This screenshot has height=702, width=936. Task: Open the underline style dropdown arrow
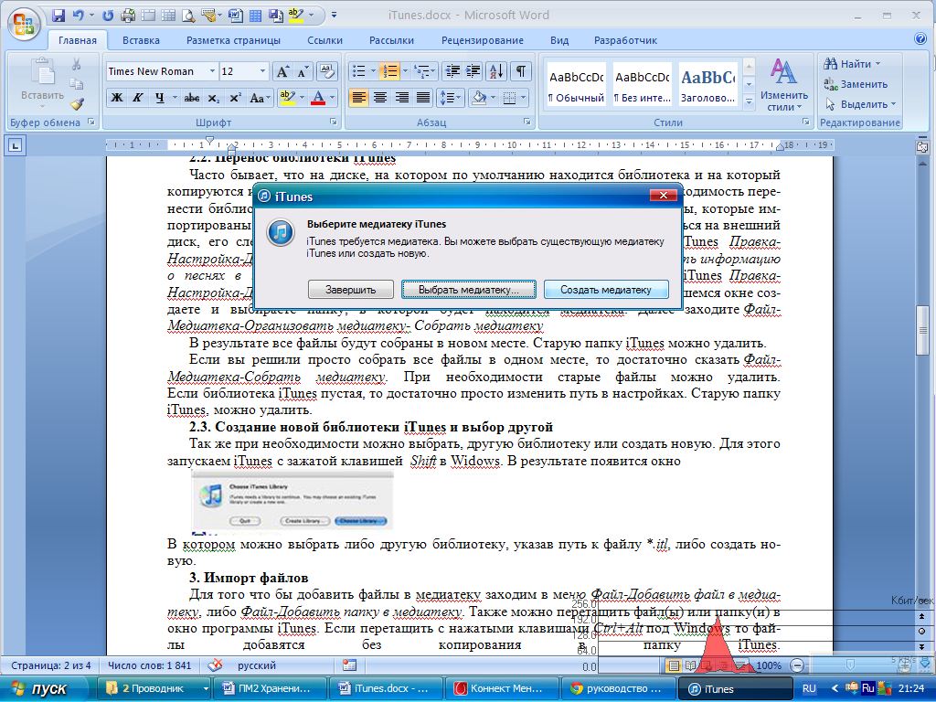pyautogui.click(x=175, y=98)
